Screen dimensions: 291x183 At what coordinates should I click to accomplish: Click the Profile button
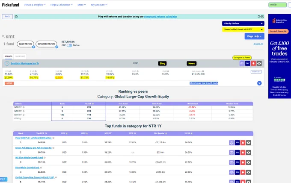tap(277, 5)
